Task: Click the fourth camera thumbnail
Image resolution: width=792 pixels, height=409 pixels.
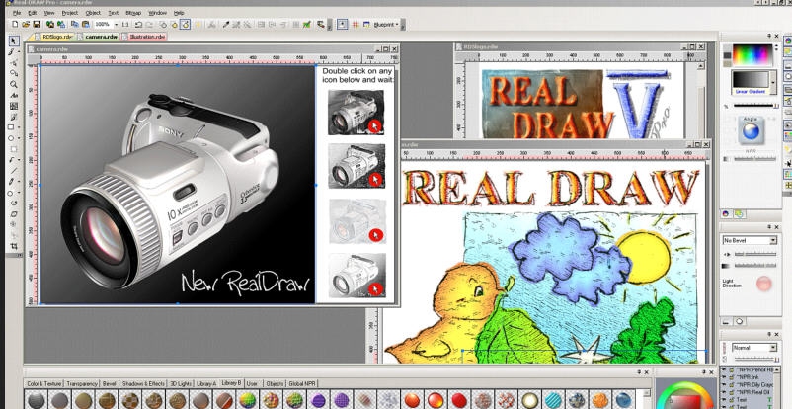Action: (x=357, y=275)
